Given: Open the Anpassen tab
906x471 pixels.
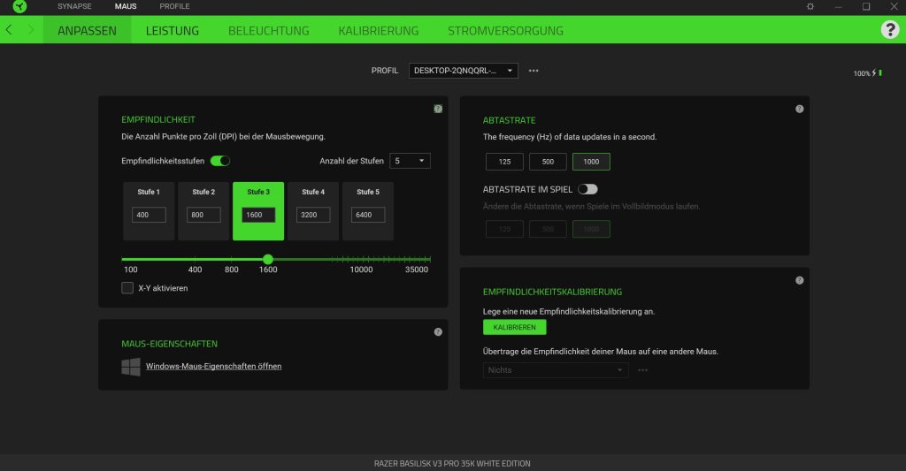Looking at the screenshot, I should 88,30.
